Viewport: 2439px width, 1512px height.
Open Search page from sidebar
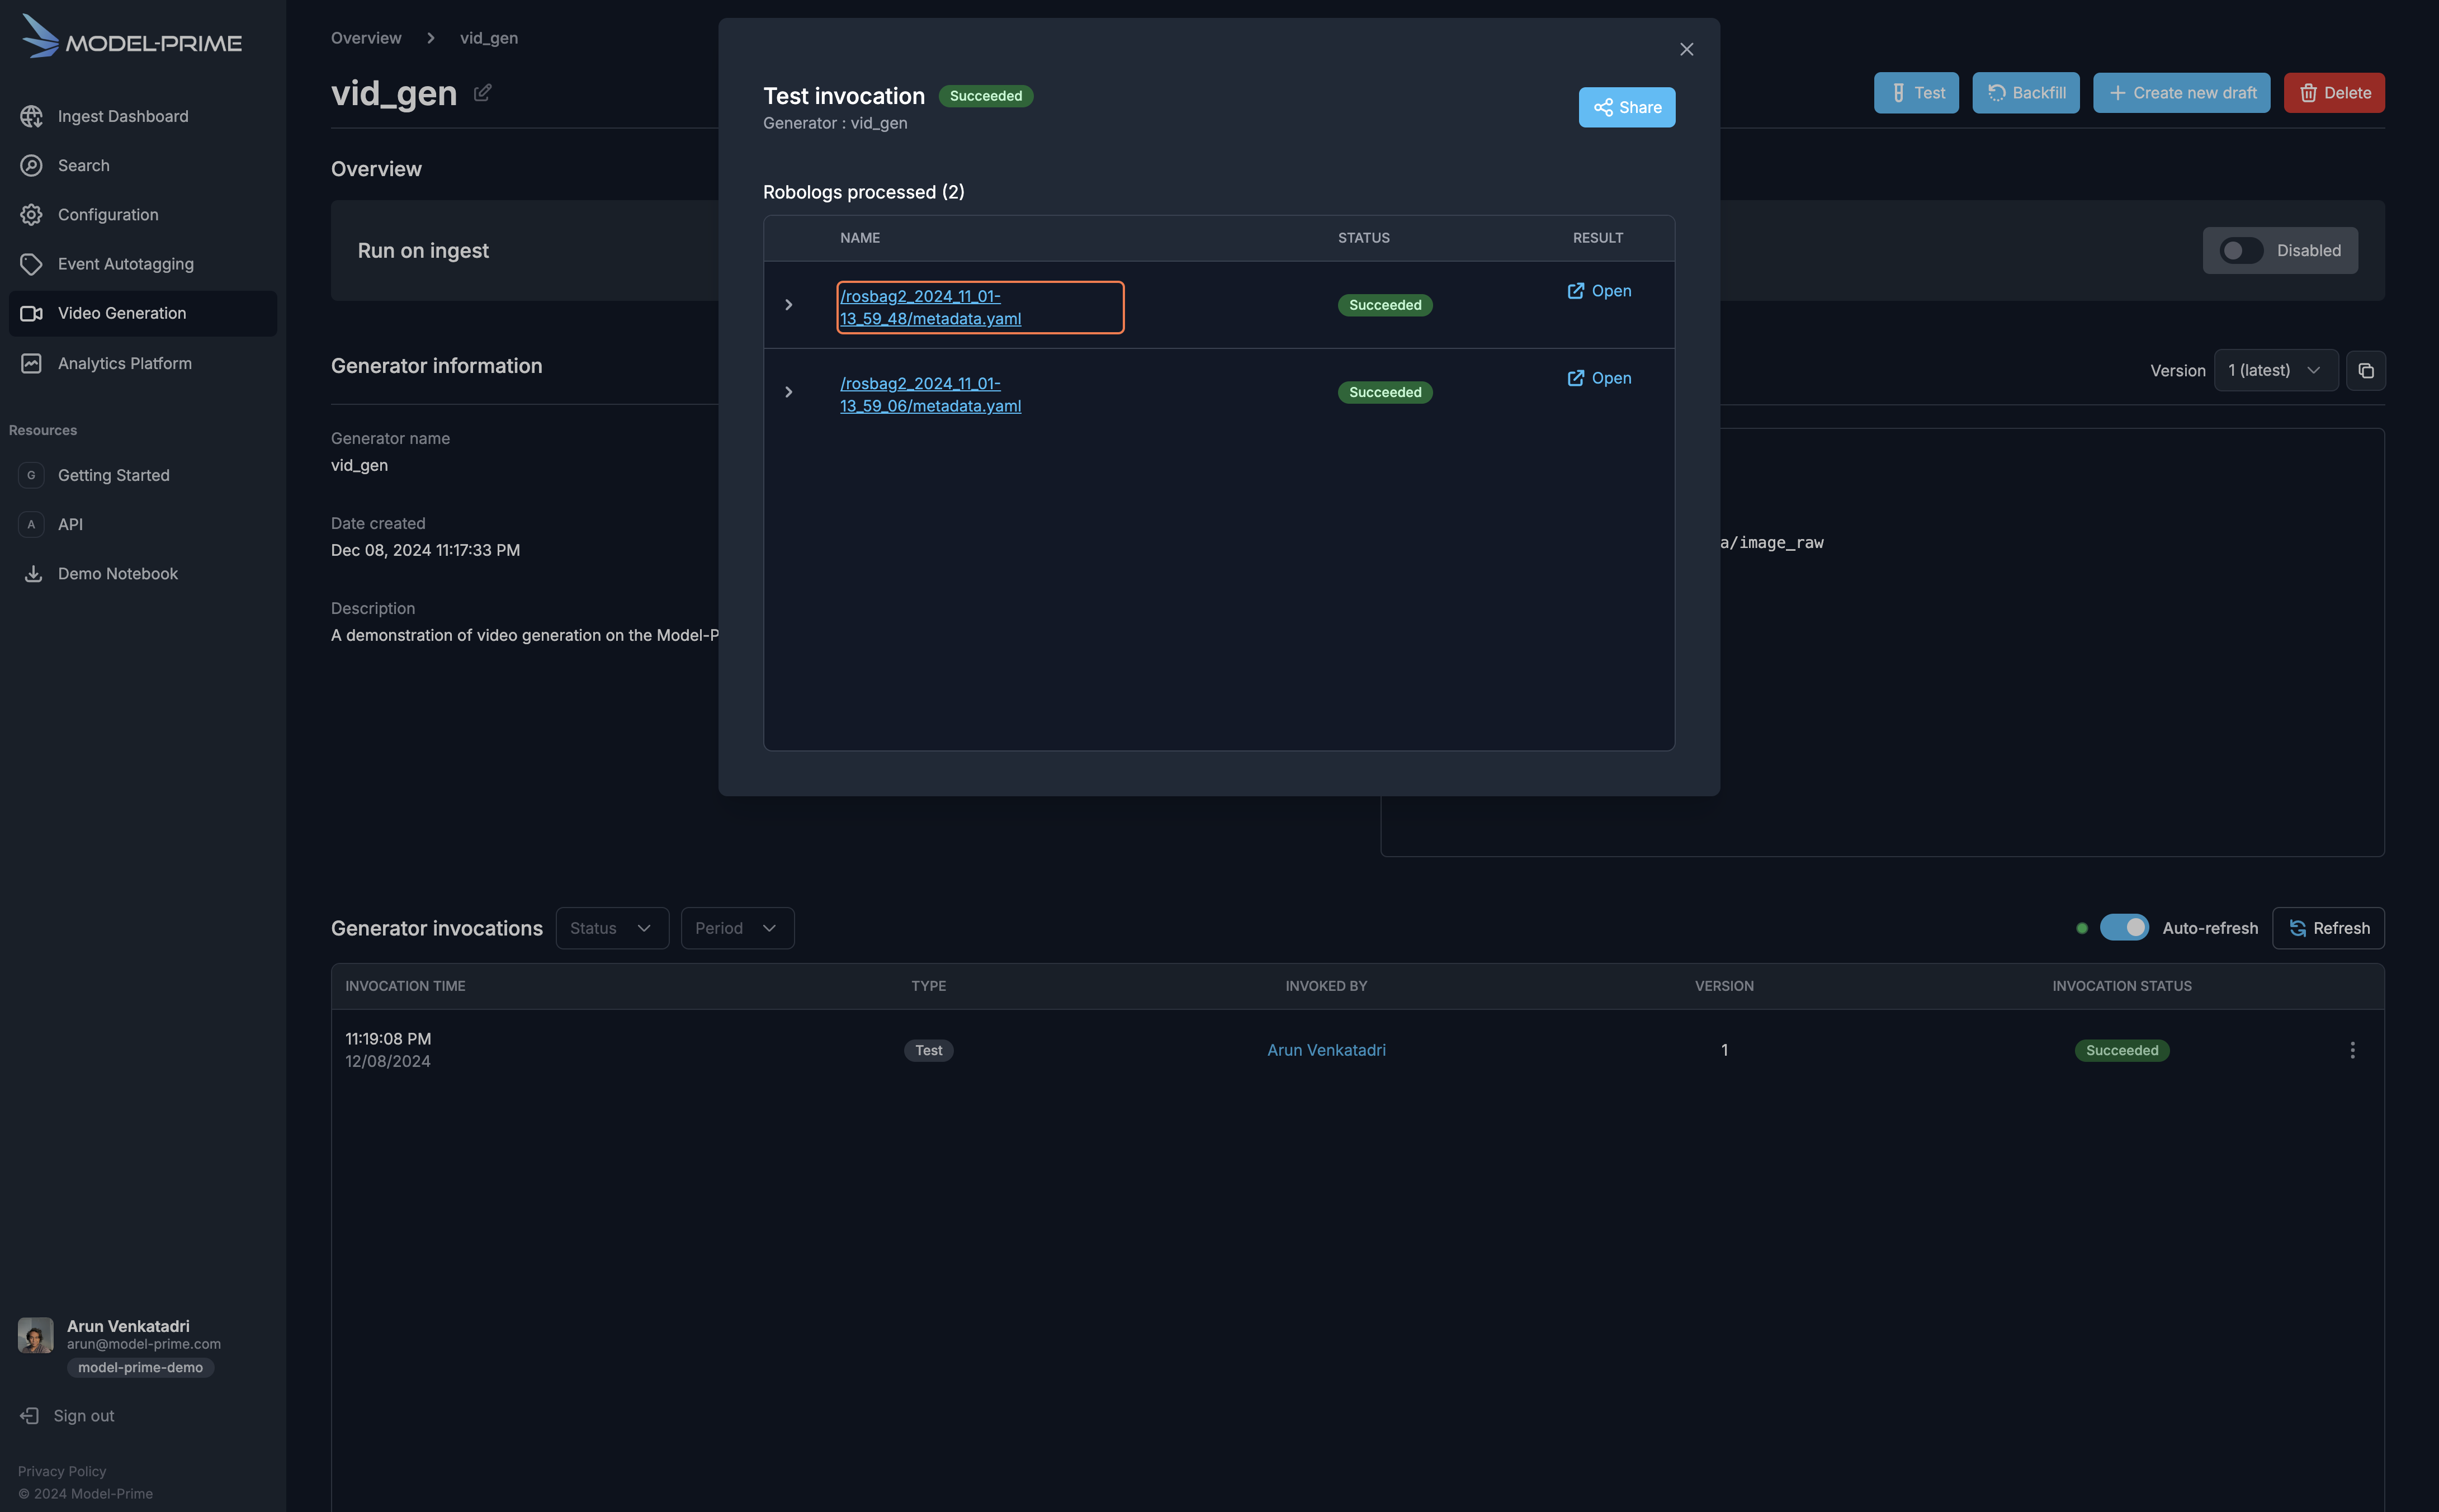143,165
